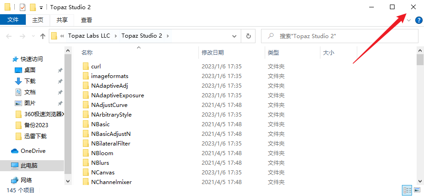Select the curl folder icon
This screenshot has width=424, height=196.
[86, 66]
